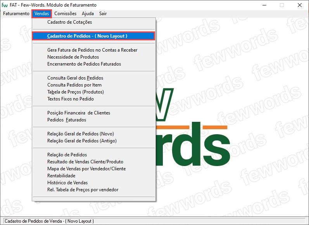Open the Ajuda menu
The height and width of the screenshot is (225, 309).
88,14
